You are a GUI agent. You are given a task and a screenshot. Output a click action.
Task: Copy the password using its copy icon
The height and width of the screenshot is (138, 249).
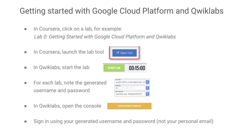pyautogui.click(x=147, y=88)
